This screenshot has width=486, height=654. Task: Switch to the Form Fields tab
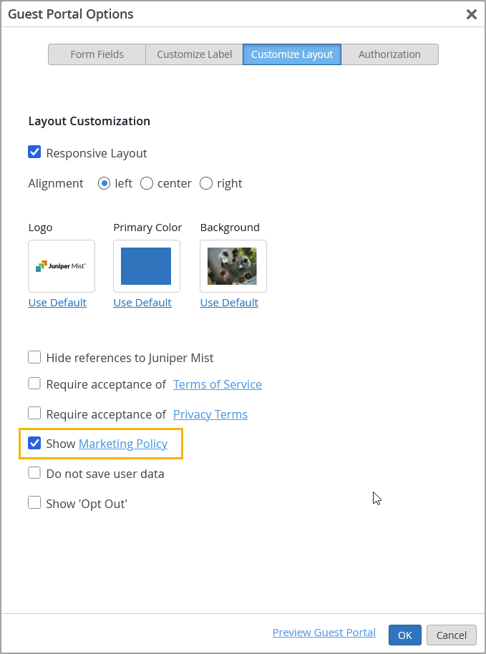pos(97,54)
